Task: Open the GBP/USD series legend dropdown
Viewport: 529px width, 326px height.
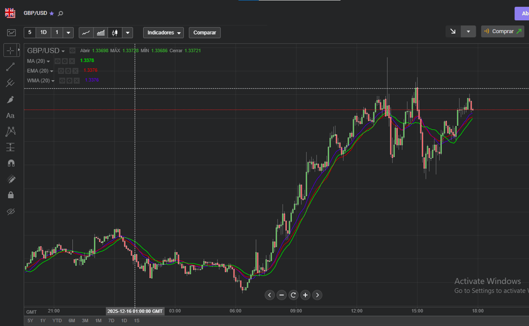Action: click(63, 51)
